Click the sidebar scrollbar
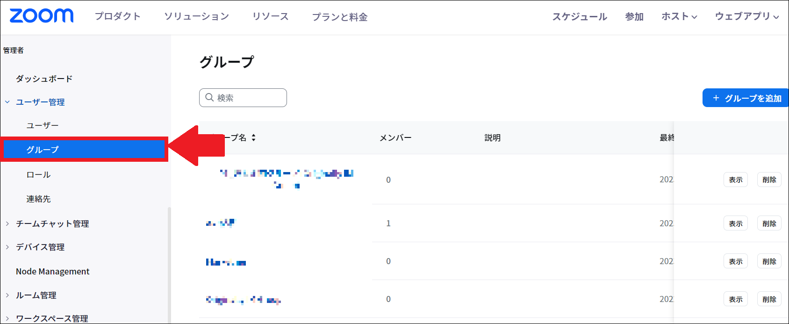This screenshot has height=324, width=789. 169,265
